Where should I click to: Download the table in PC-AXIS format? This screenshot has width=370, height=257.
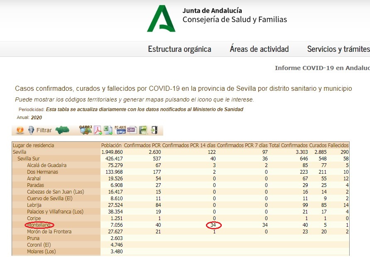(120, 130)
